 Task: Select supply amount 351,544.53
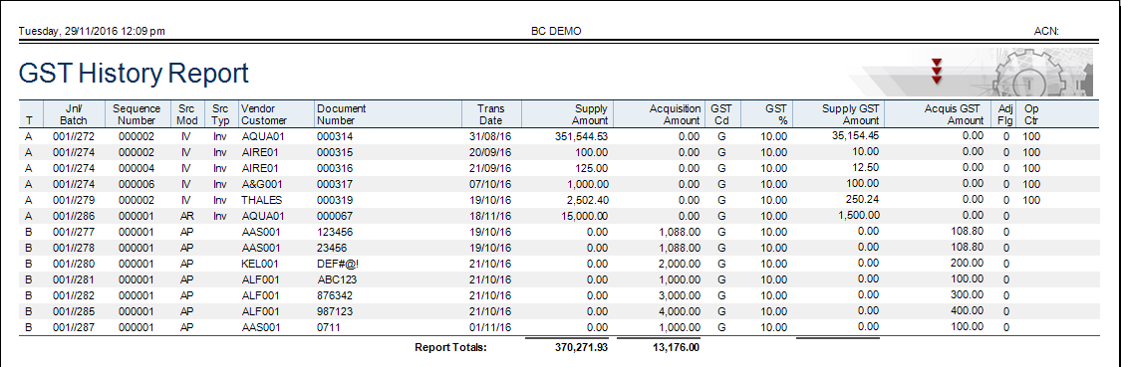[x=581, y=135]
